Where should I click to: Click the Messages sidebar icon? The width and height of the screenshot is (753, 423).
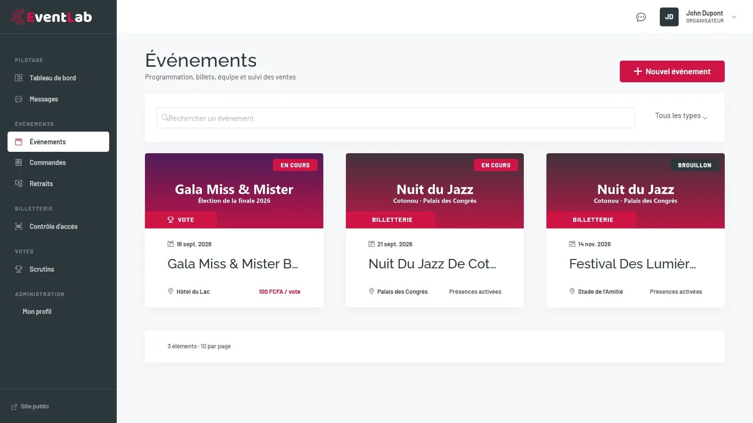click(19, 99)
